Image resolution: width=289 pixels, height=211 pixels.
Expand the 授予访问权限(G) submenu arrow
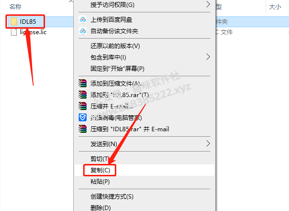click(208, 4)
